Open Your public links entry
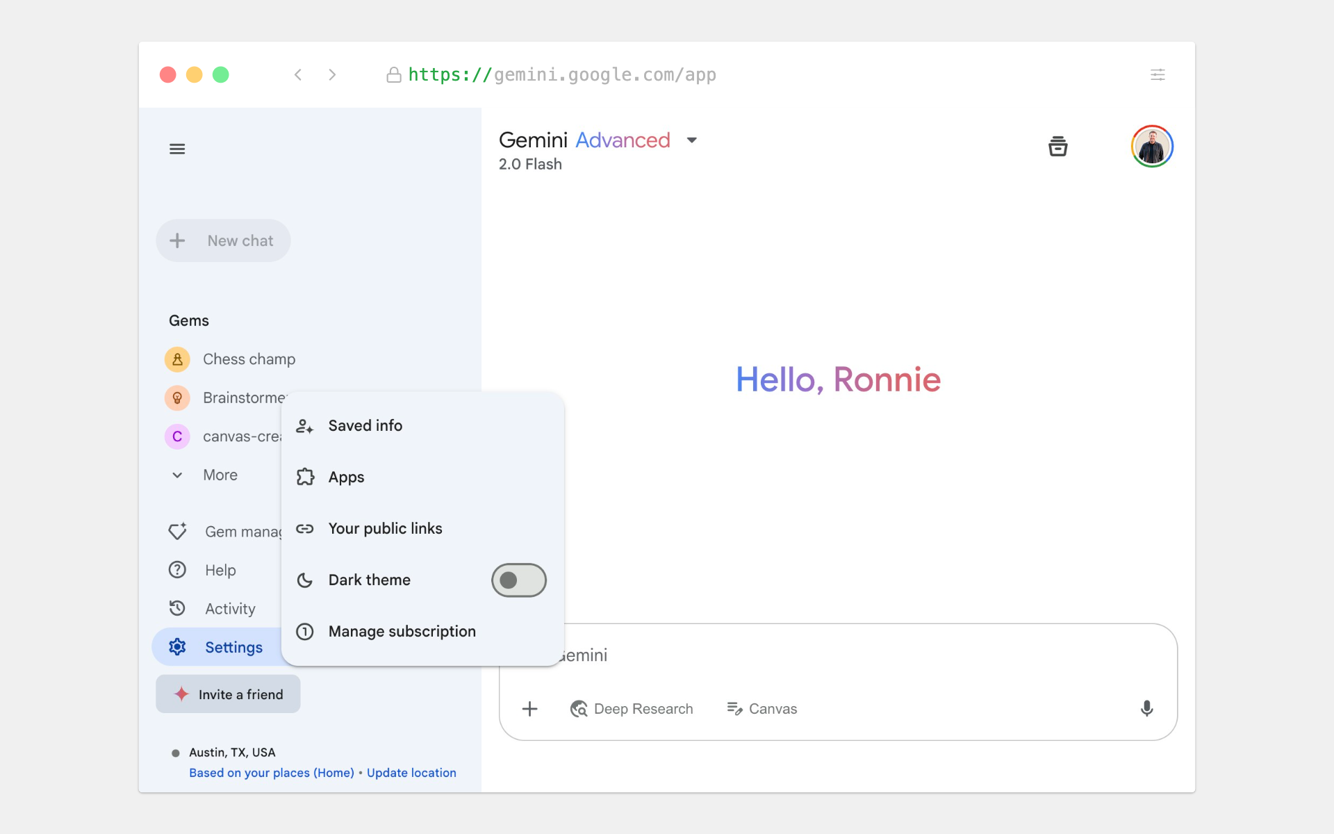This screenshot has width=1334, height=834. 385,528
